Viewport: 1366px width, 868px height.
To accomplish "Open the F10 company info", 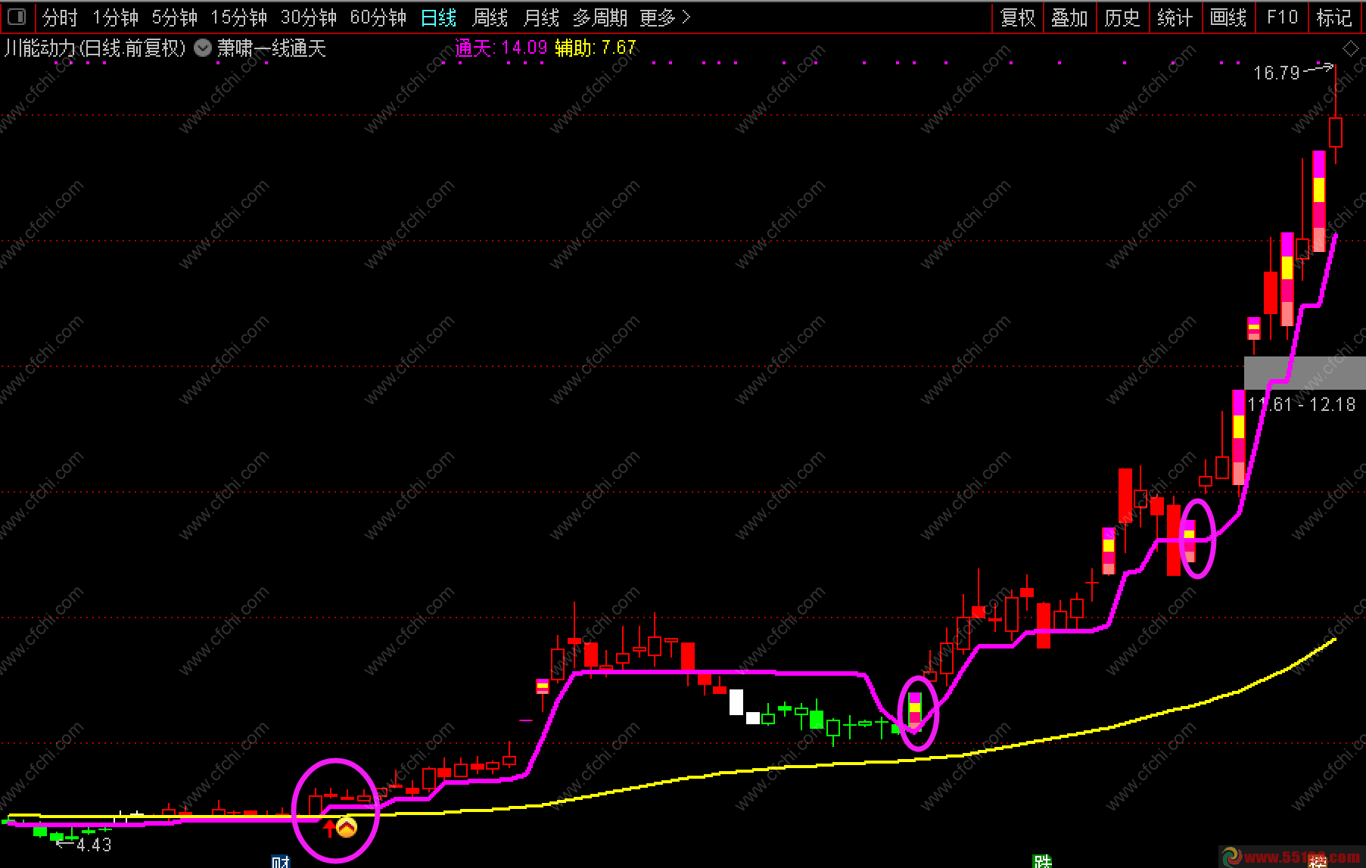I will tap(1282, 17).
